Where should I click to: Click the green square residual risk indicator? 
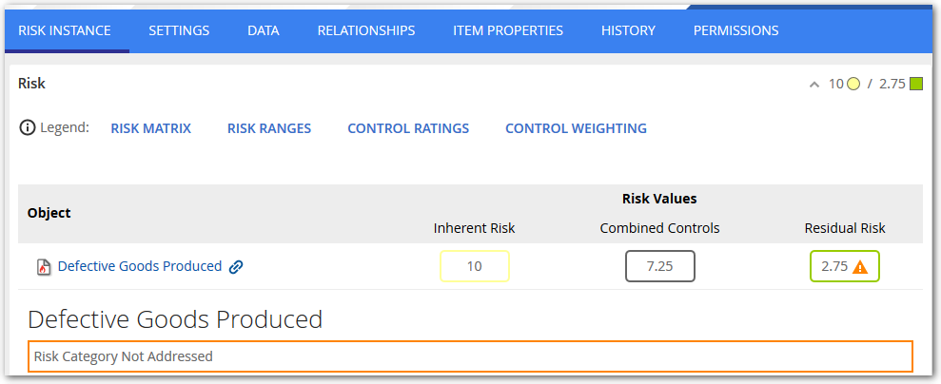click(916, 84)
